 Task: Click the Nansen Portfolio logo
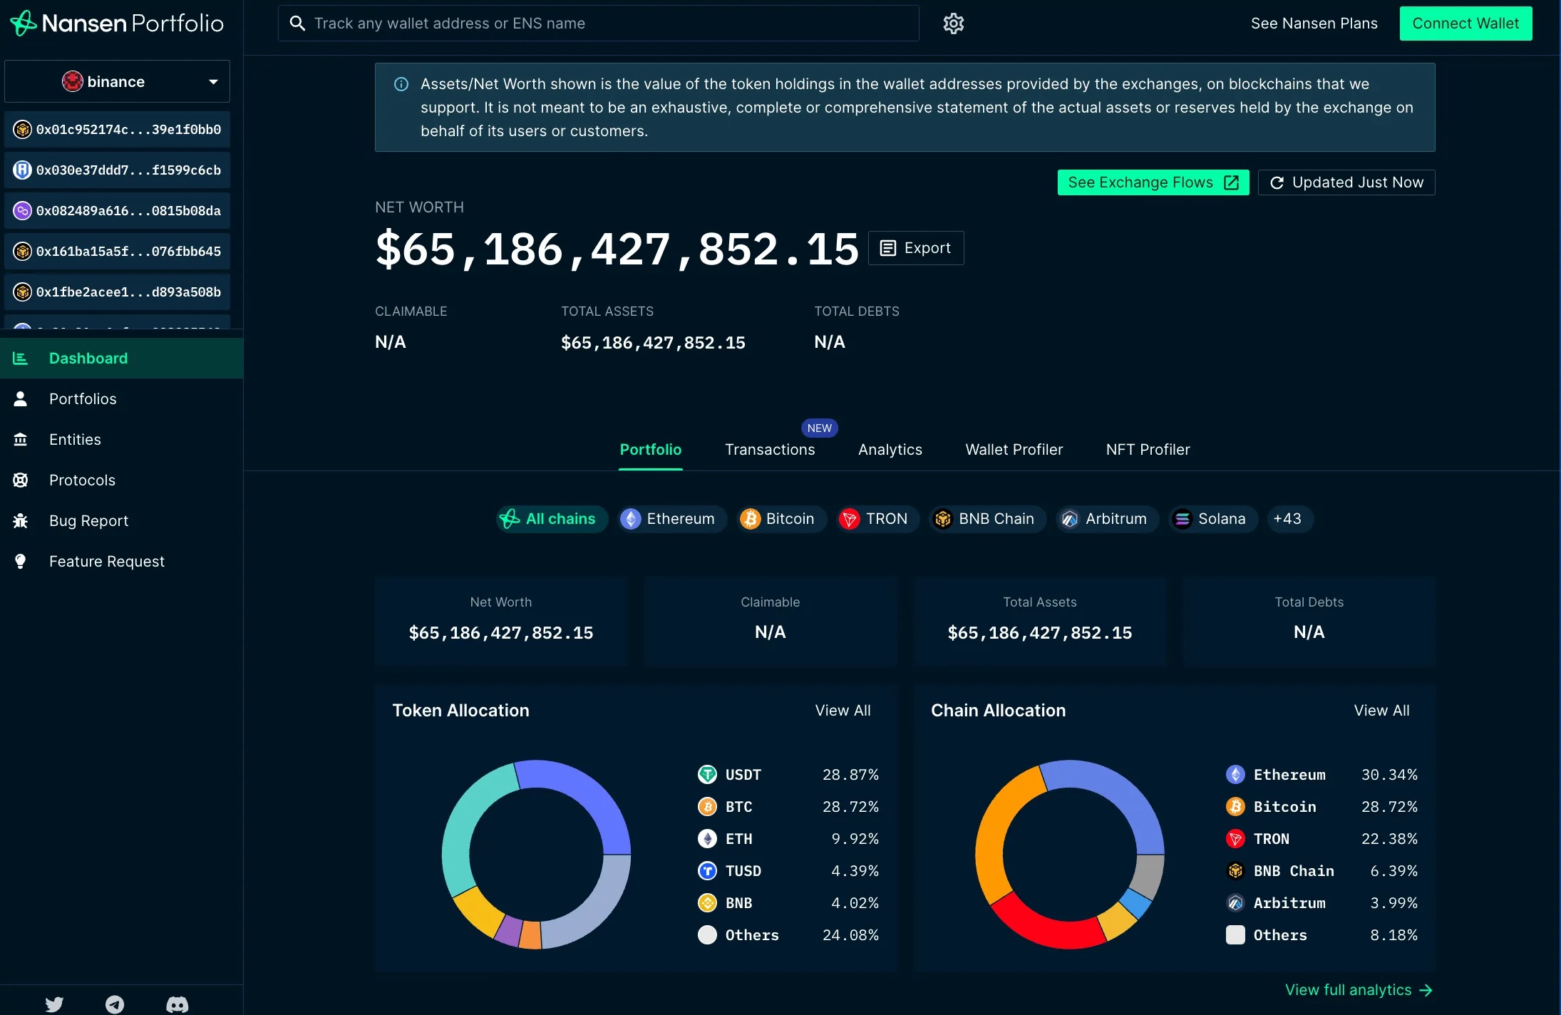[117, 24]
